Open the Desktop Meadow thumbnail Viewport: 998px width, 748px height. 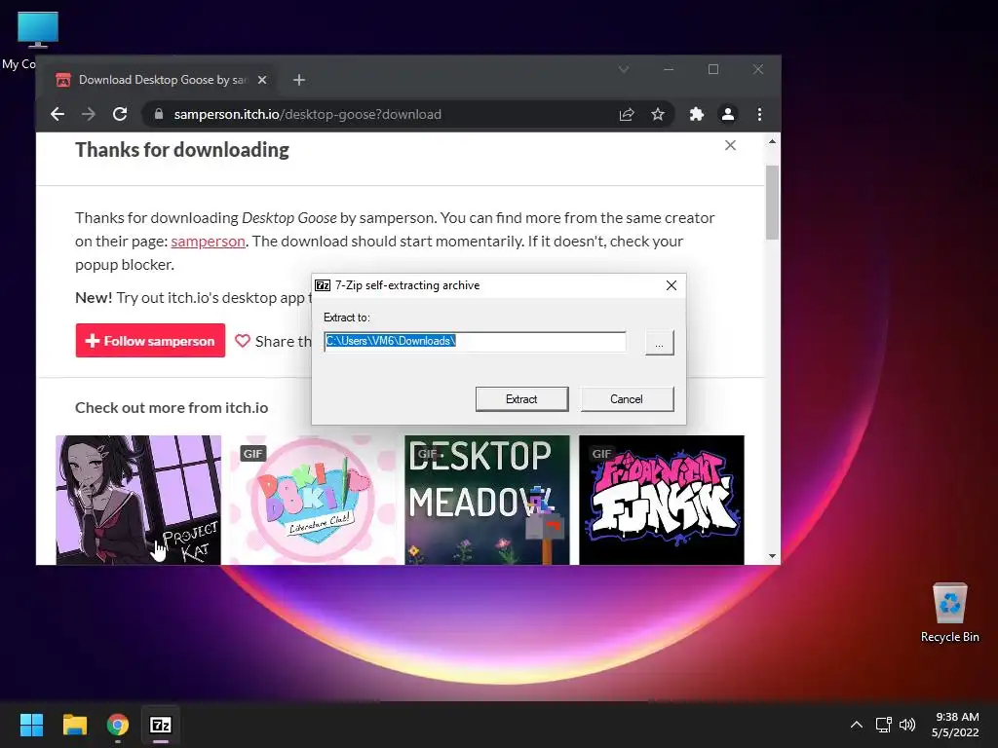click(x=487, y=500)
